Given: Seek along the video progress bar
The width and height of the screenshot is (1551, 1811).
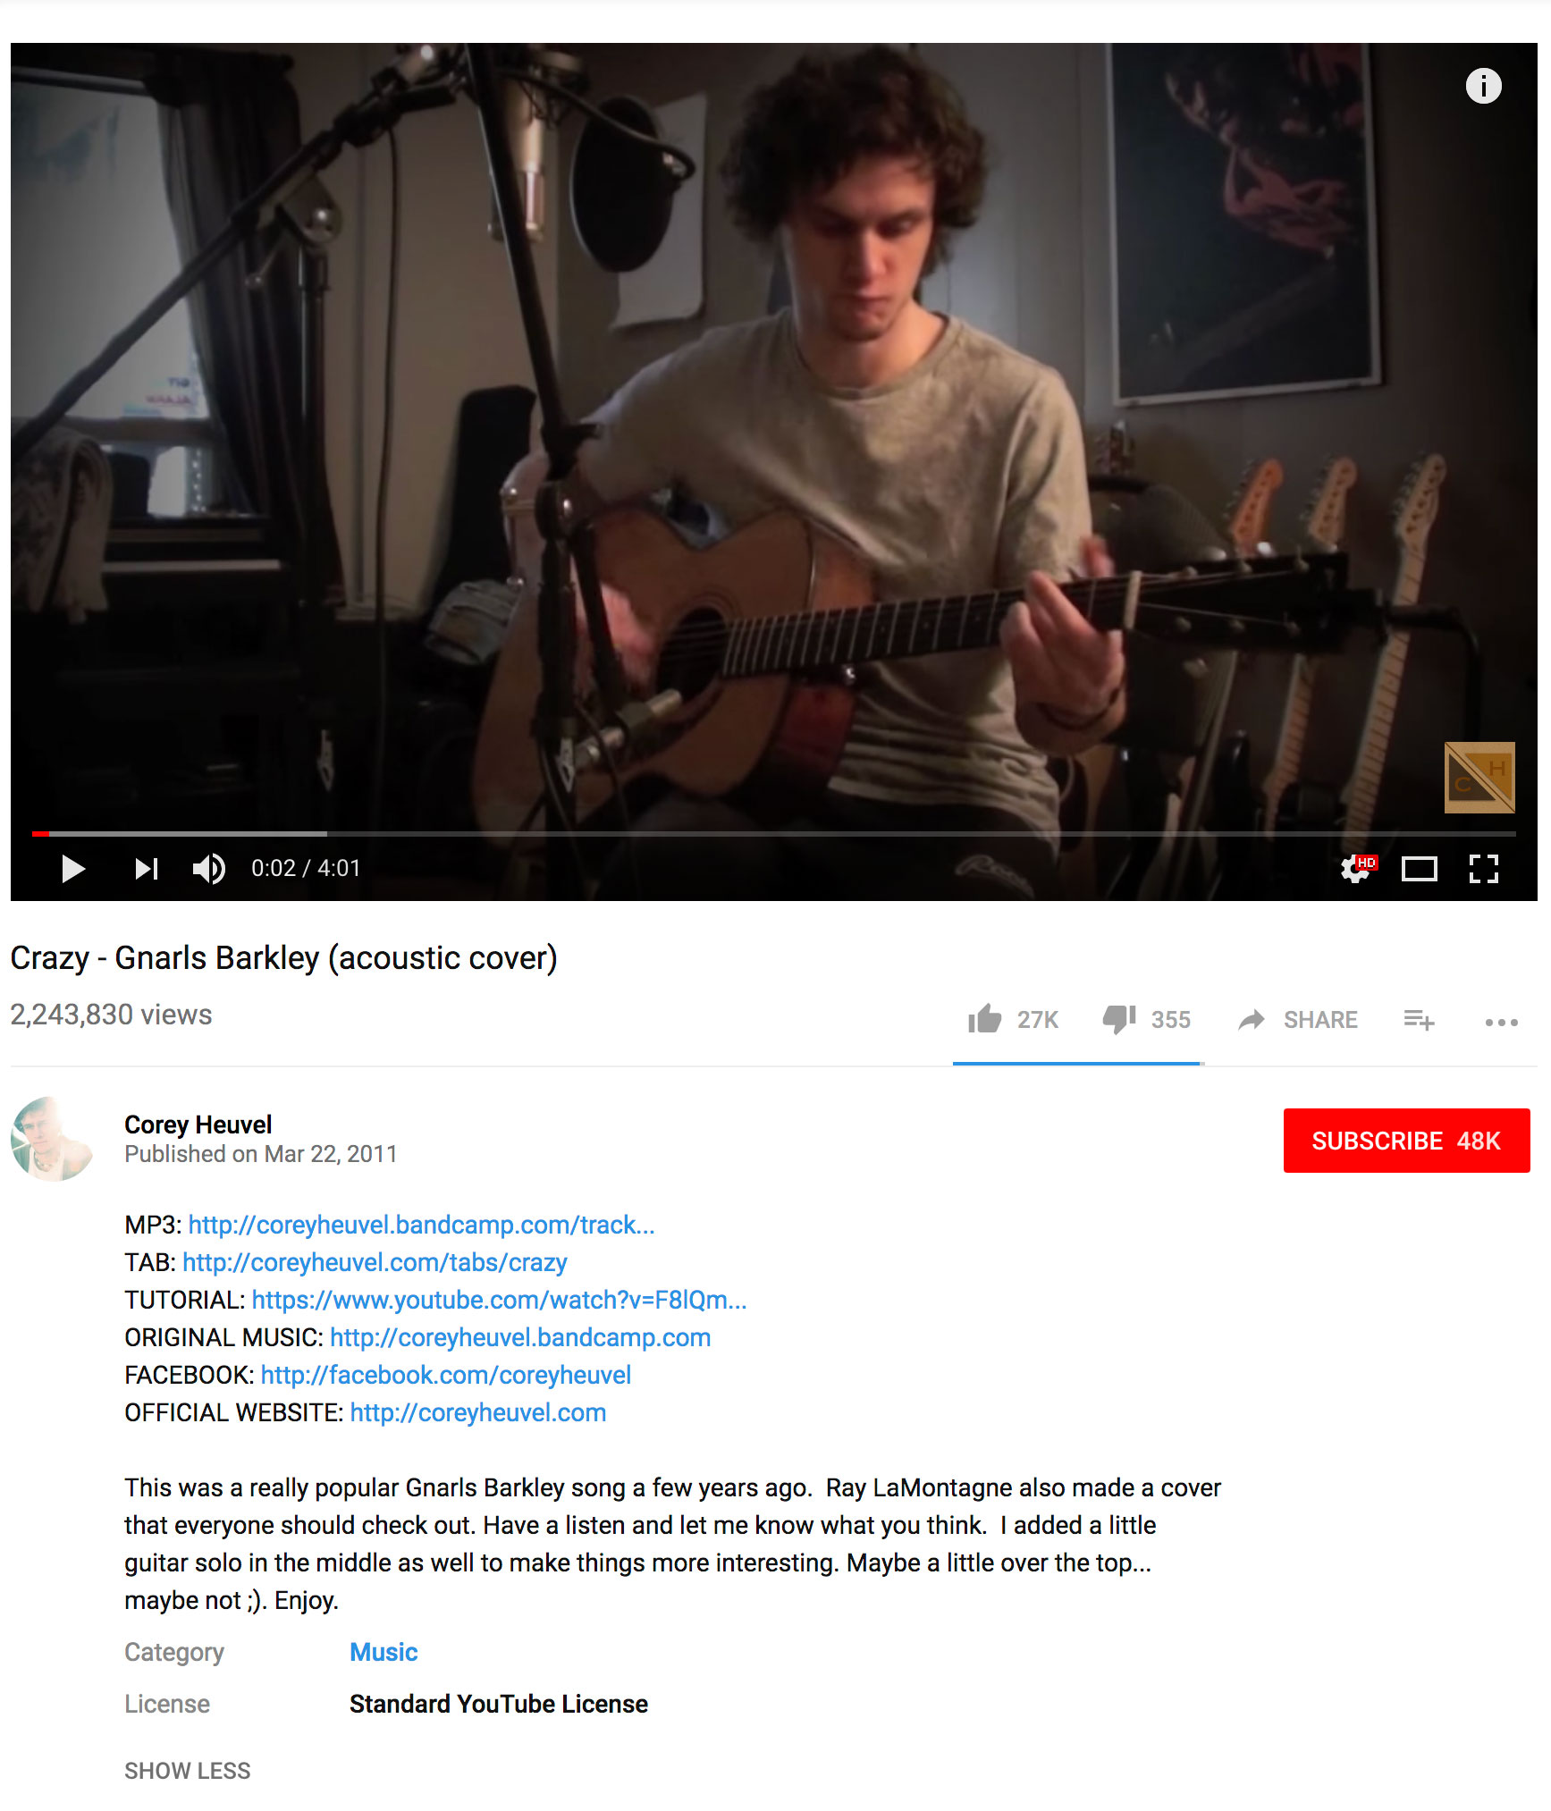Looking at the screenshot, I should [x=774, y=833].
